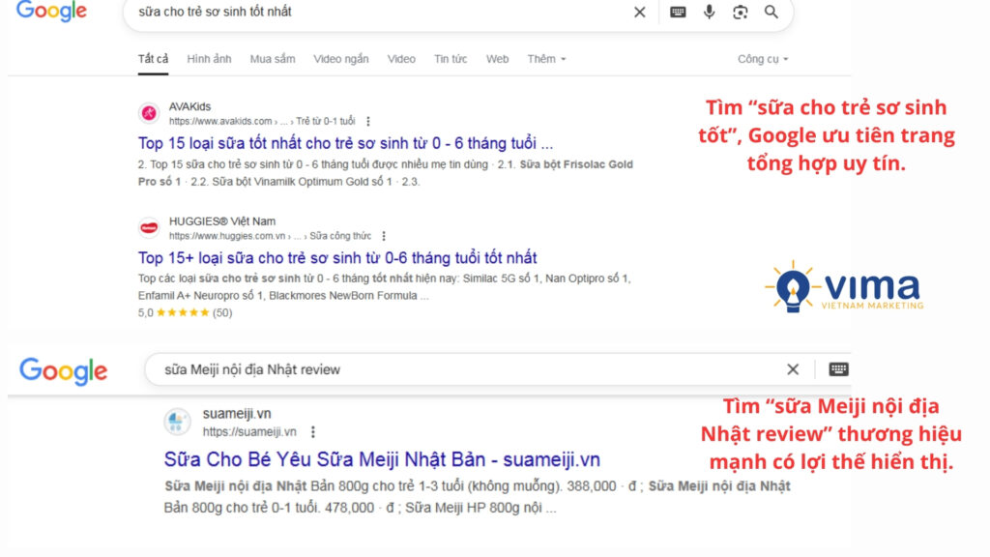Open the Video ngắn tab
Viewport: 990px width, 557px height.
(x=341, y=59)
